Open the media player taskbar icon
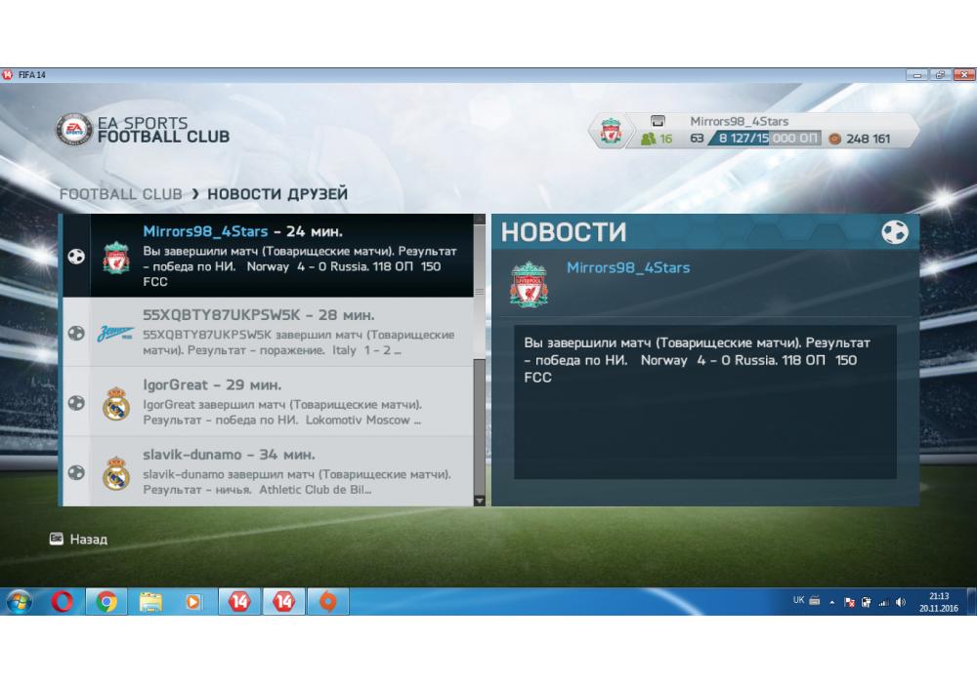 [193, 601]
